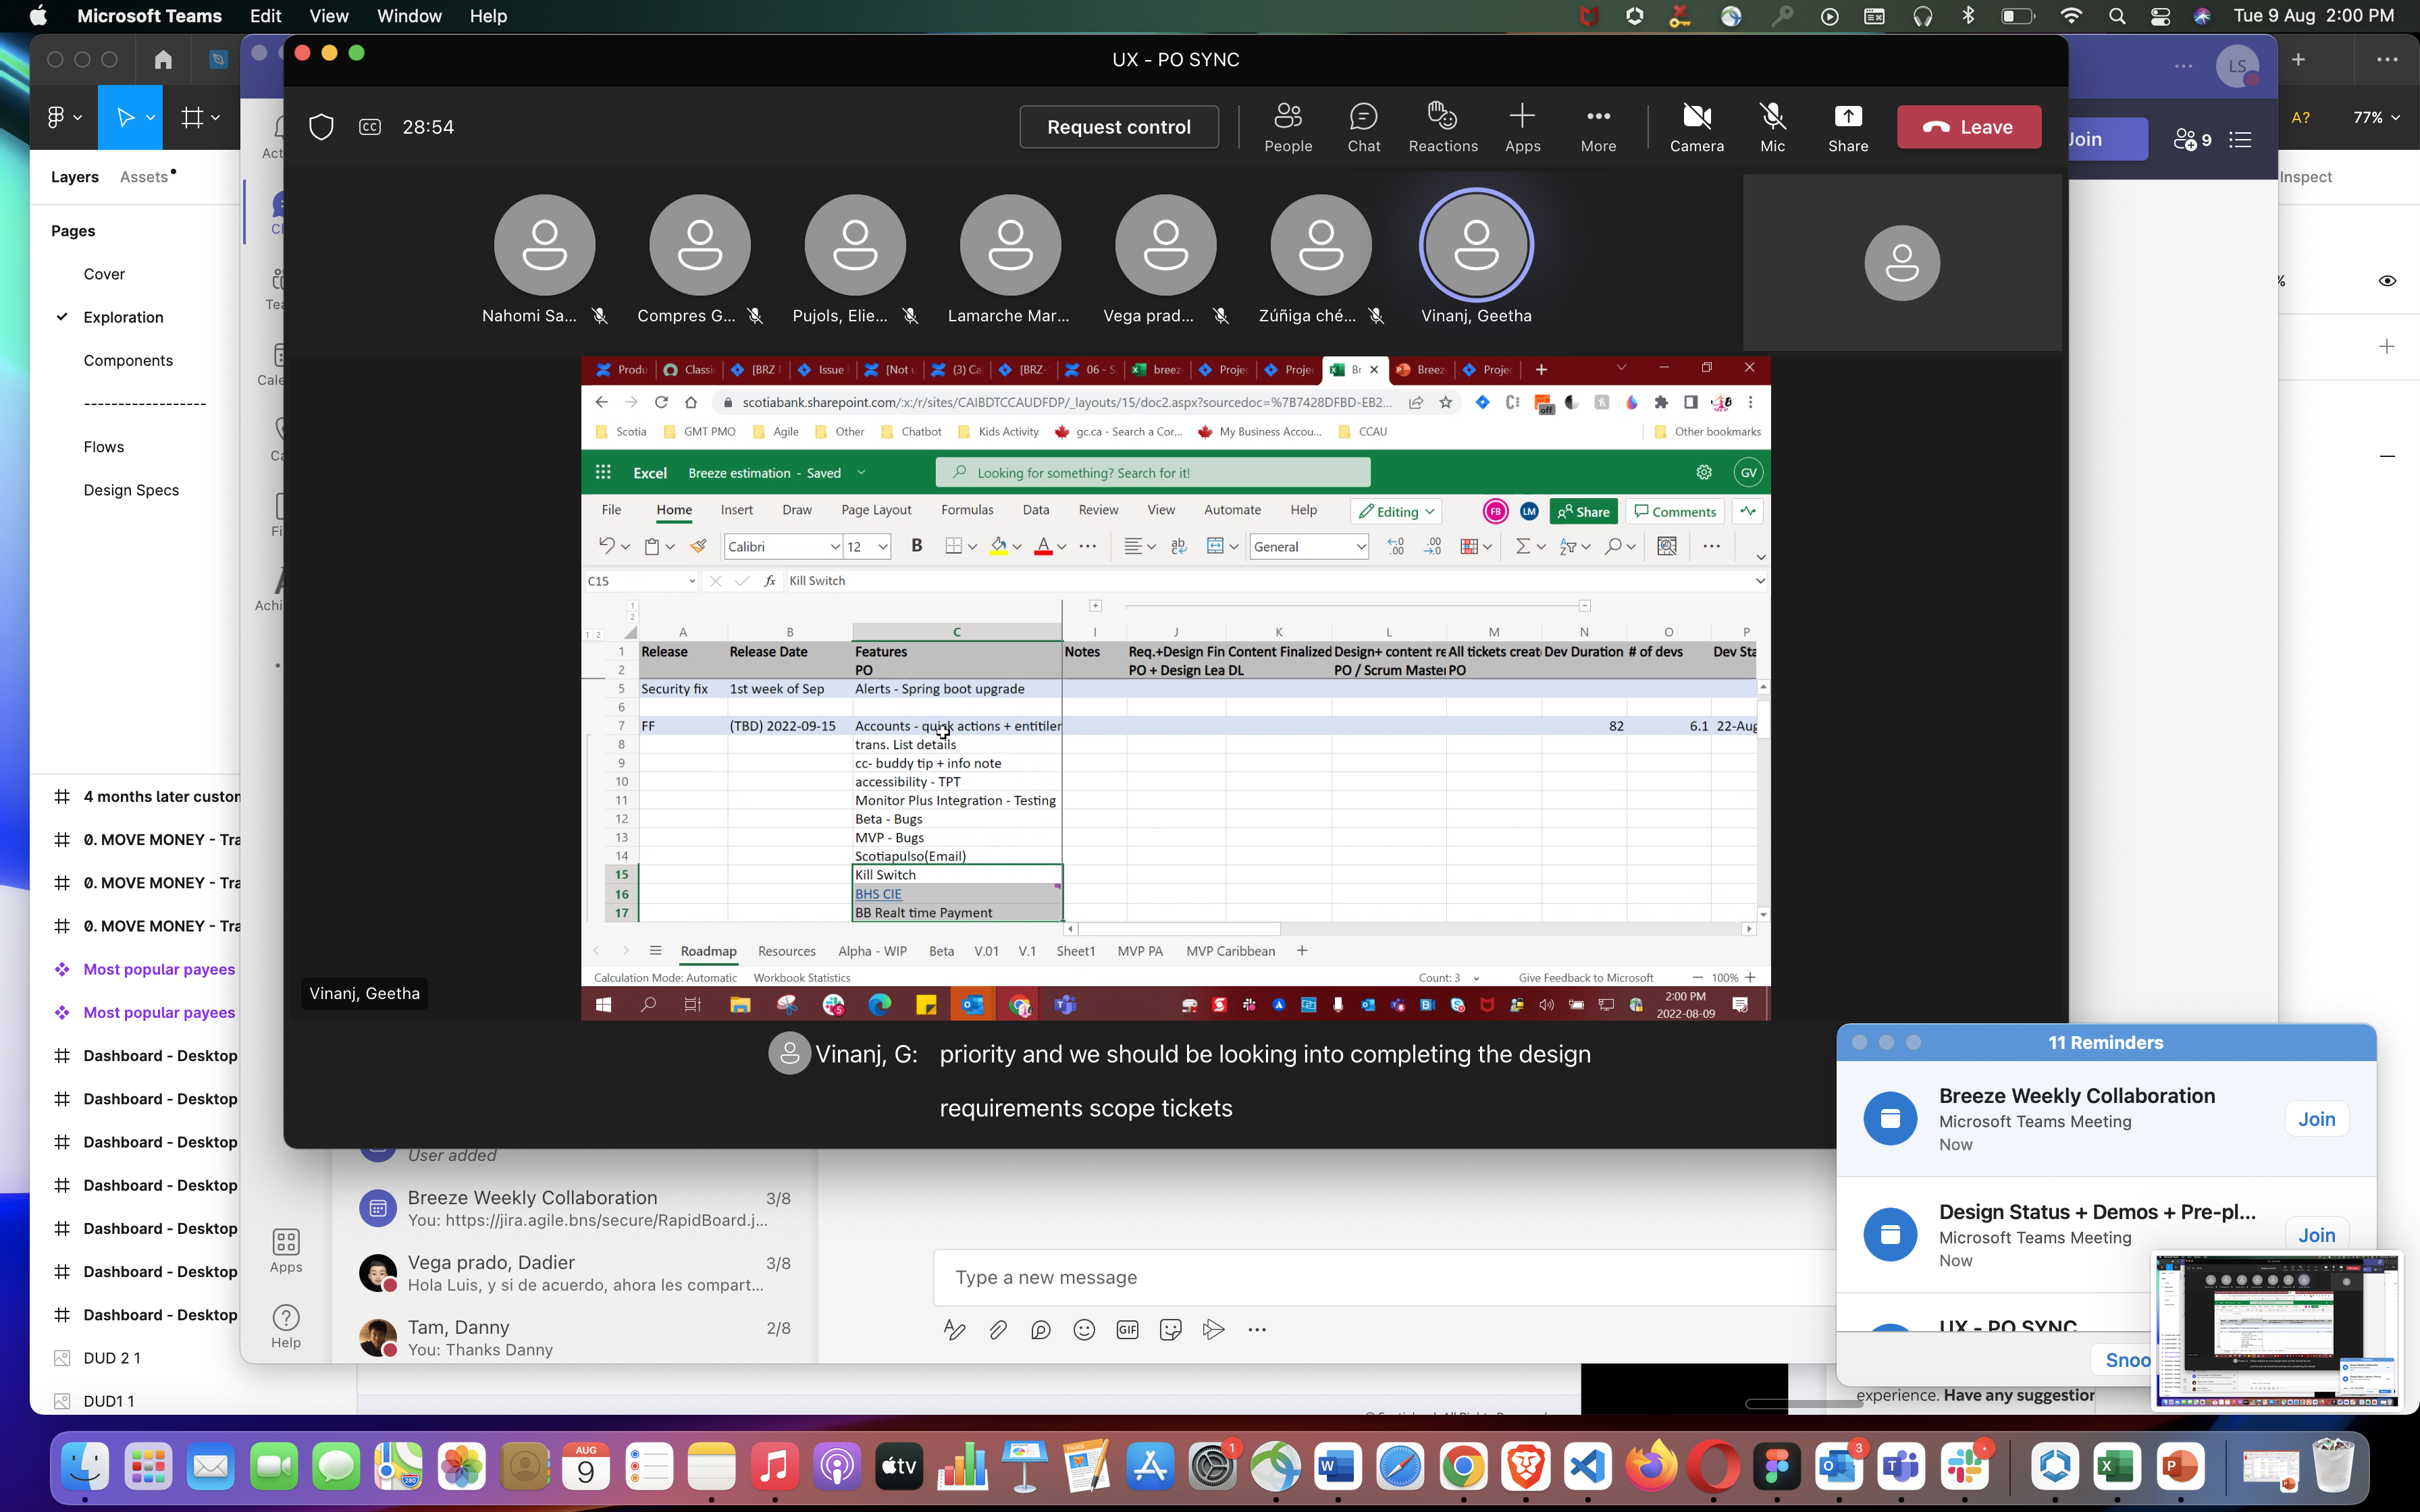The height and width of the screenshot is (1512, 2420).
Task: Open Figma from the Dock
Action: [x=1777, y=1467]
